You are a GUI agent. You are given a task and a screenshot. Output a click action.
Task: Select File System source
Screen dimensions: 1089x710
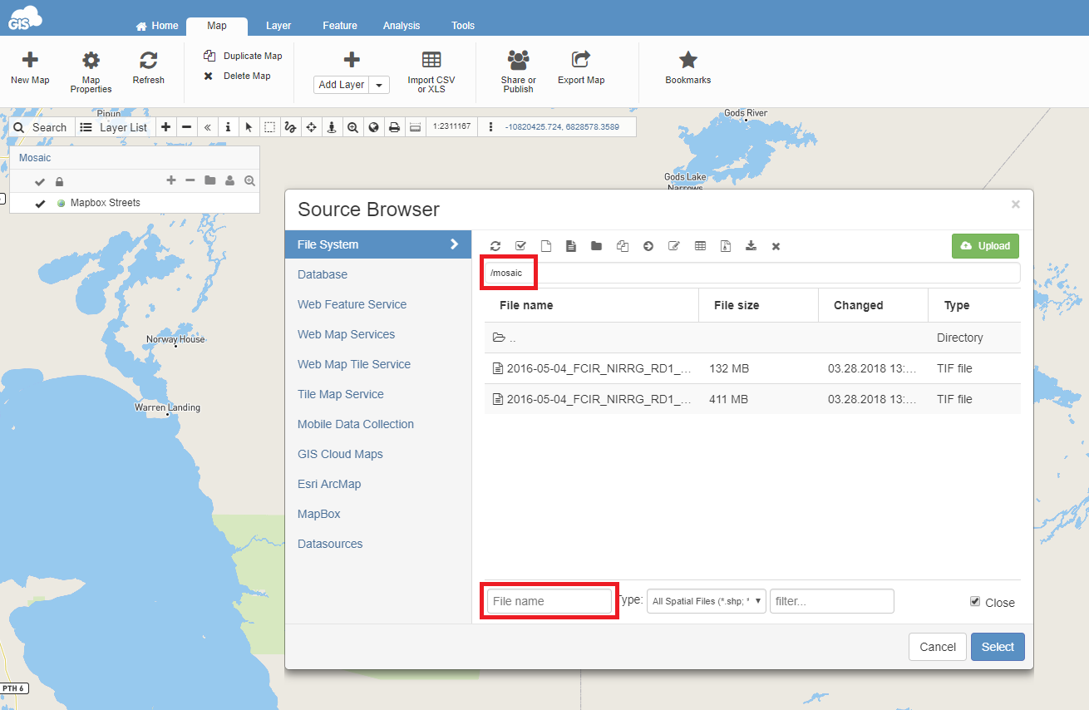click(378, 244)
